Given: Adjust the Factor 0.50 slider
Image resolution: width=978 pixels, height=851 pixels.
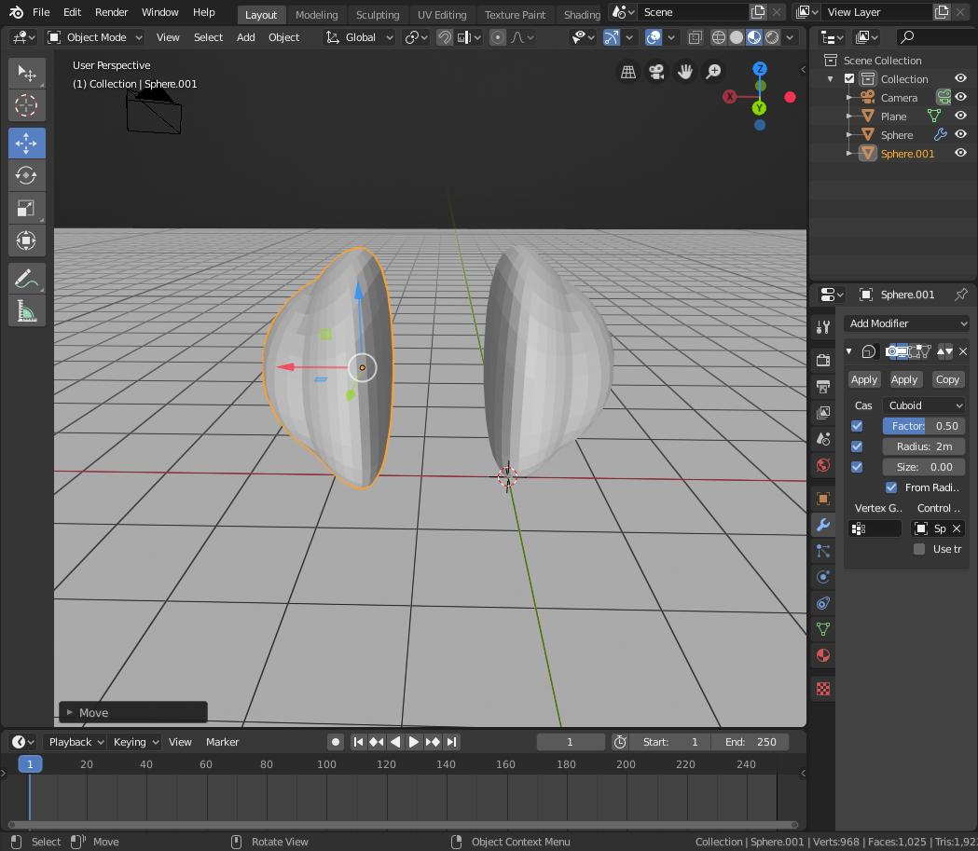Looking at the screenshot, I should [924, 426].
